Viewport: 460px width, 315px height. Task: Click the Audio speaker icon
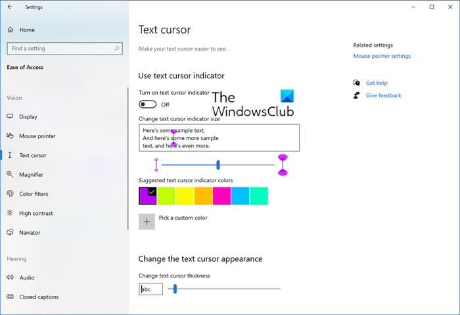pos(10,278)
